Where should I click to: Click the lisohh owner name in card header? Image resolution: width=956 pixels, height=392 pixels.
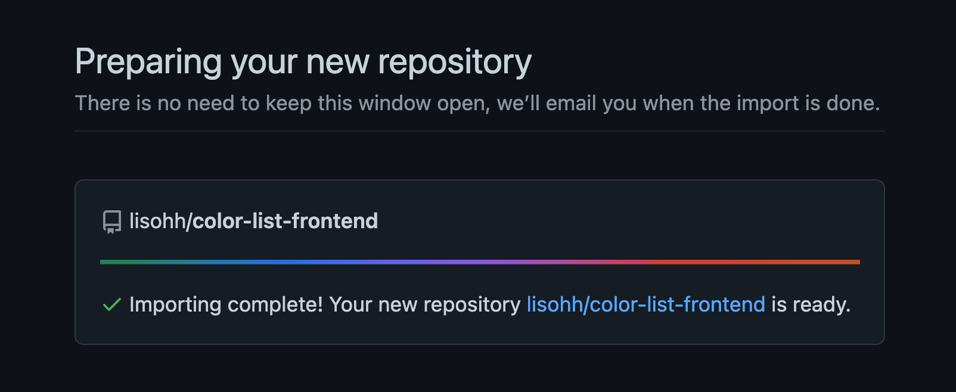[157, 221]
